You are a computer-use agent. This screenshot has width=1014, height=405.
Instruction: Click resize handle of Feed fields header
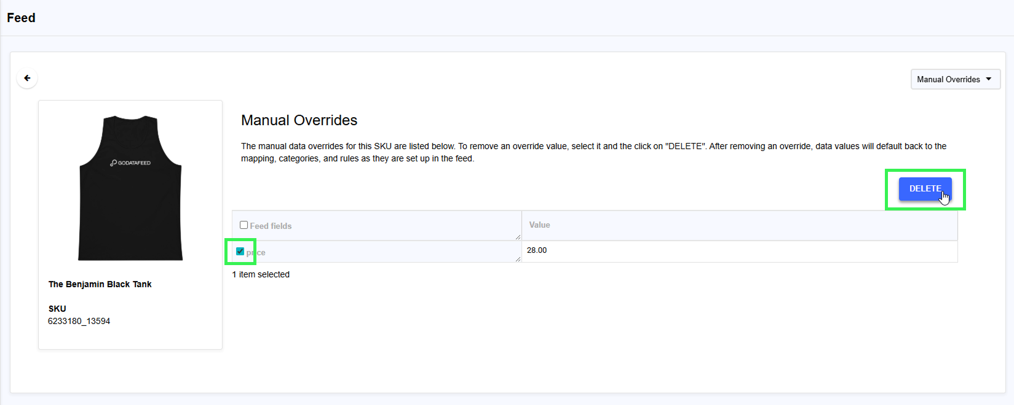[518, 237]
